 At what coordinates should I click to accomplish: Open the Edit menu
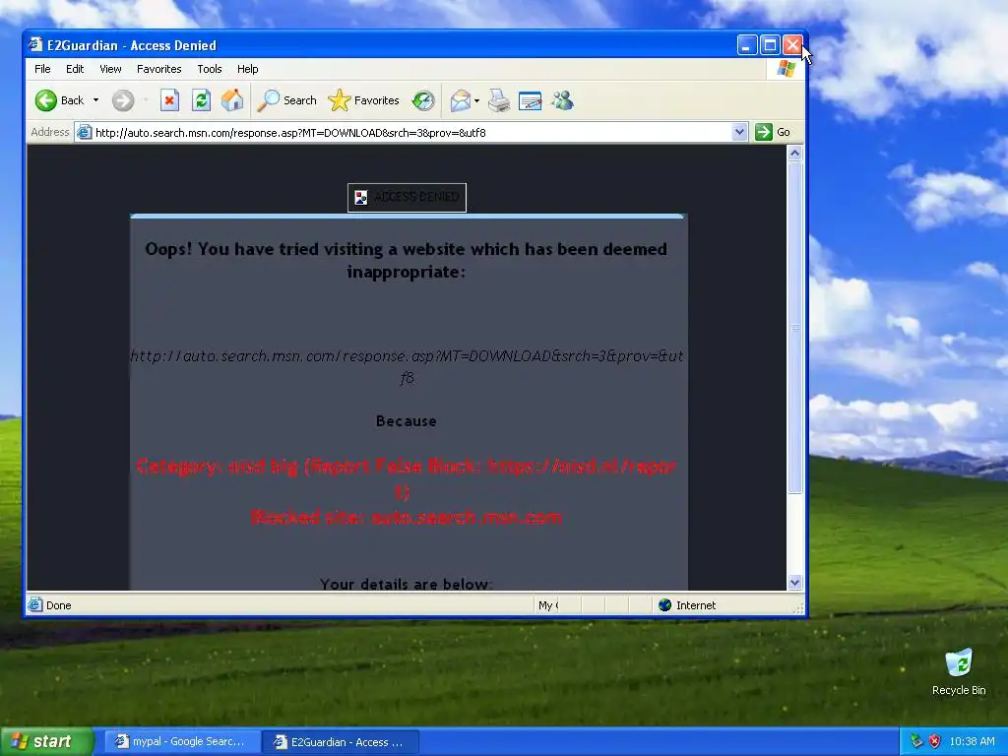tap(75, 69)
